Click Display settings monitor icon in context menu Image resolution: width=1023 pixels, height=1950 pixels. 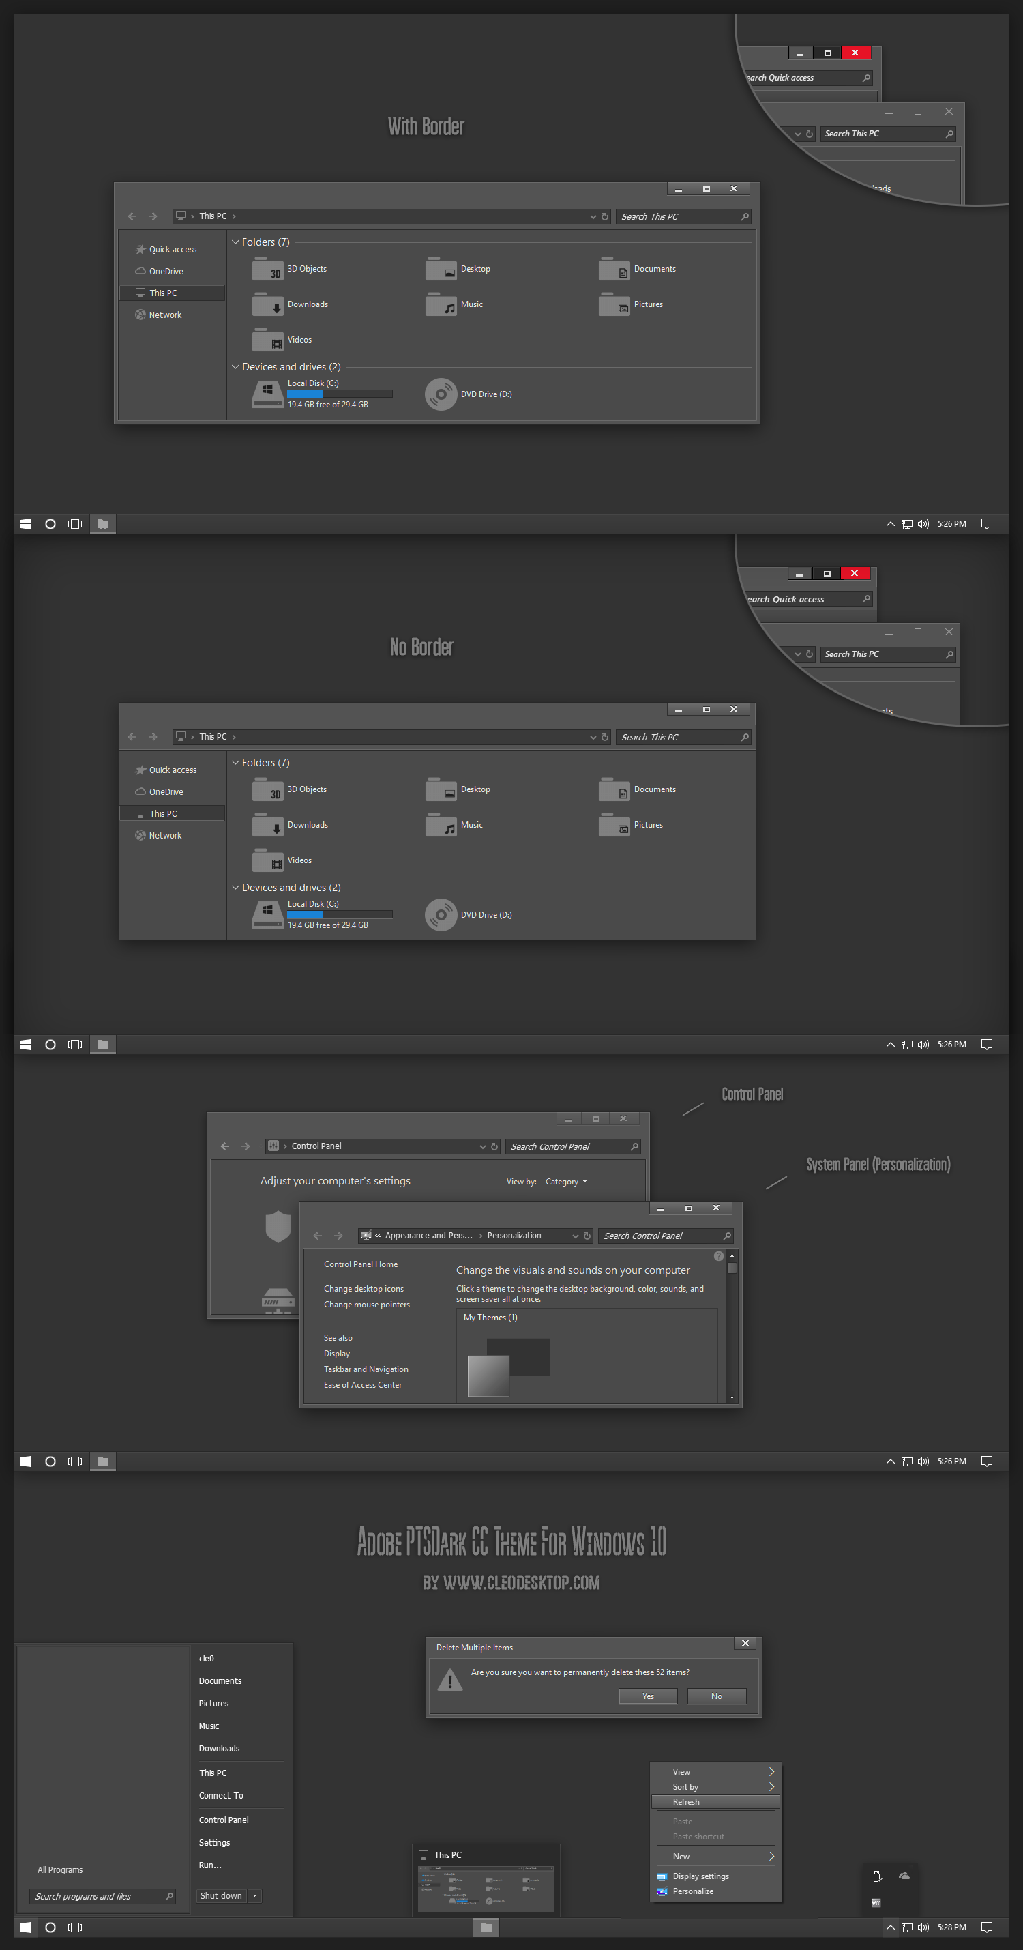click(x=662, y=1877)
